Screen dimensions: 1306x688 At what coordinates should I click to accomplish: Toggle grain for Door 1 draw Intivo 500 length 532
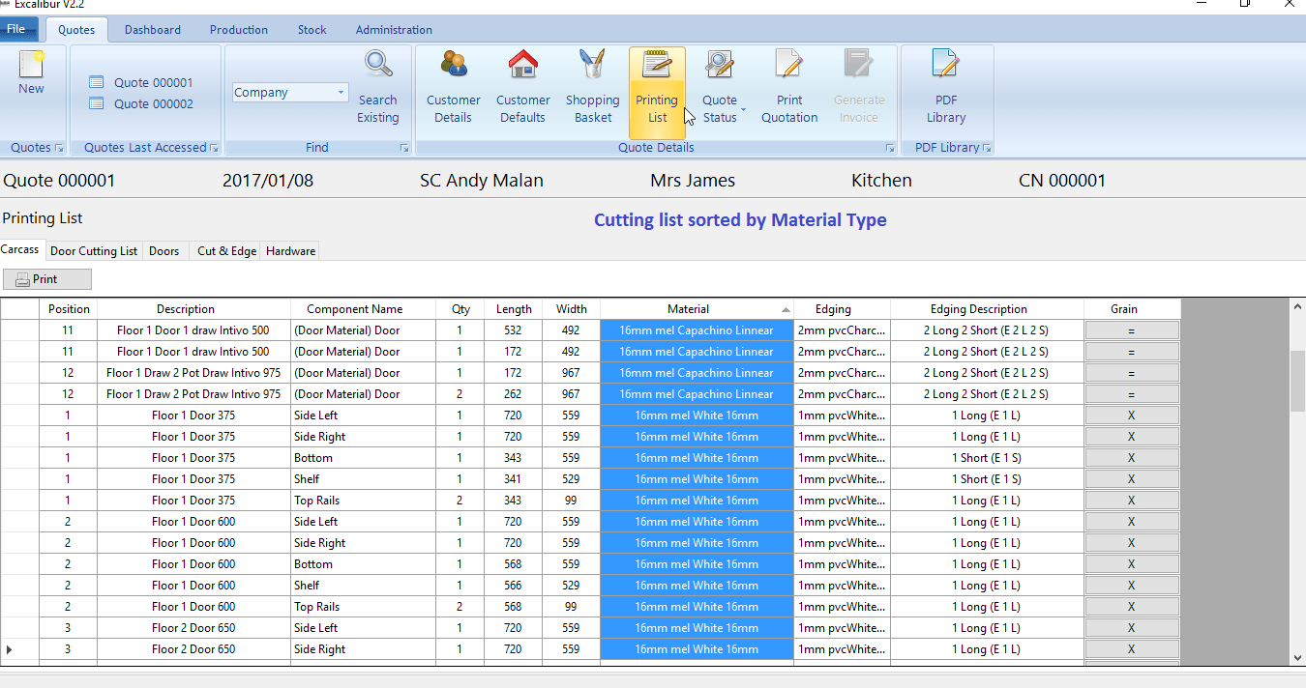pos(1132,330)
